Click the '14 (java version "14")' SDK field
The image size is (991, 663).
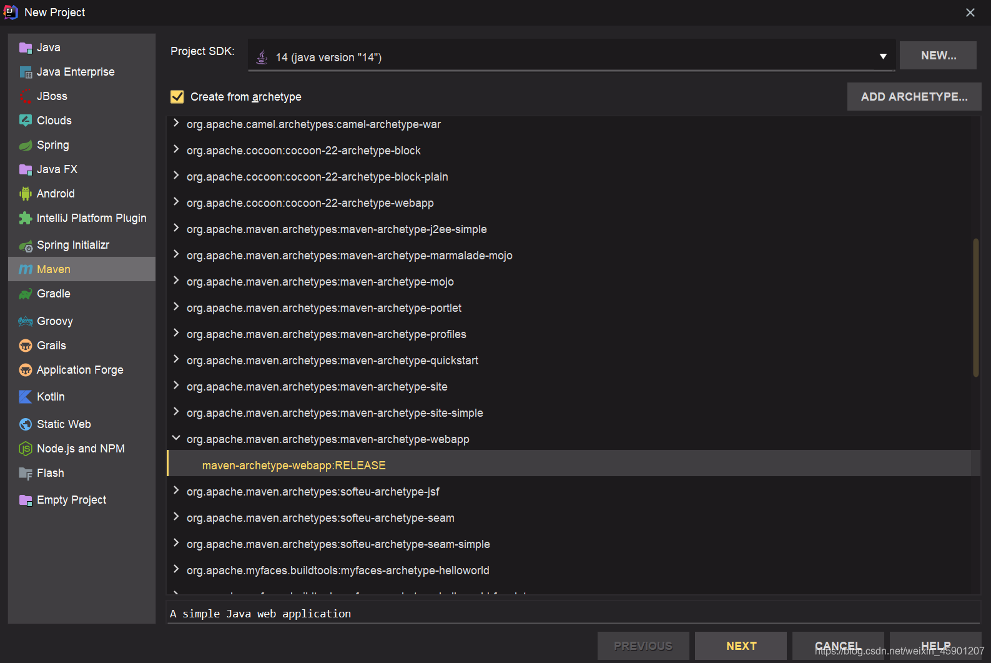tap(571, 56)
